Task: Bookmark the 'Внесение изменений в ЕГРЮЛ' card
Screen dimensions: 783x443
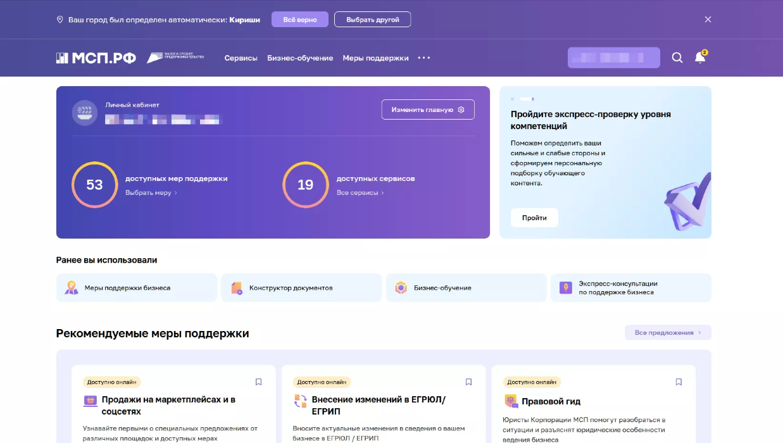Action: [x=468, y=382]
